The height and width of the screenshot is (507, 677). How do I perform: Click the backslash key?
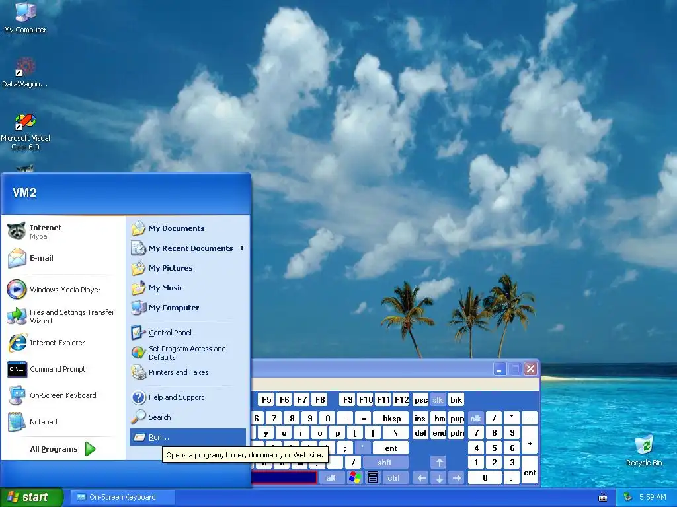click(395, 433)
